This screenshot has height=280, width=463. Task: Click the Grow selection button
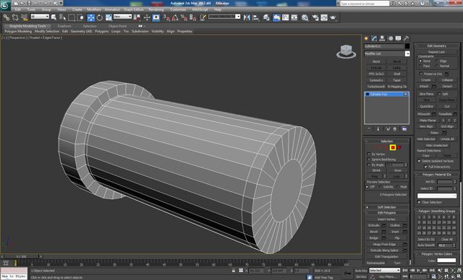(x=397, y=170)
